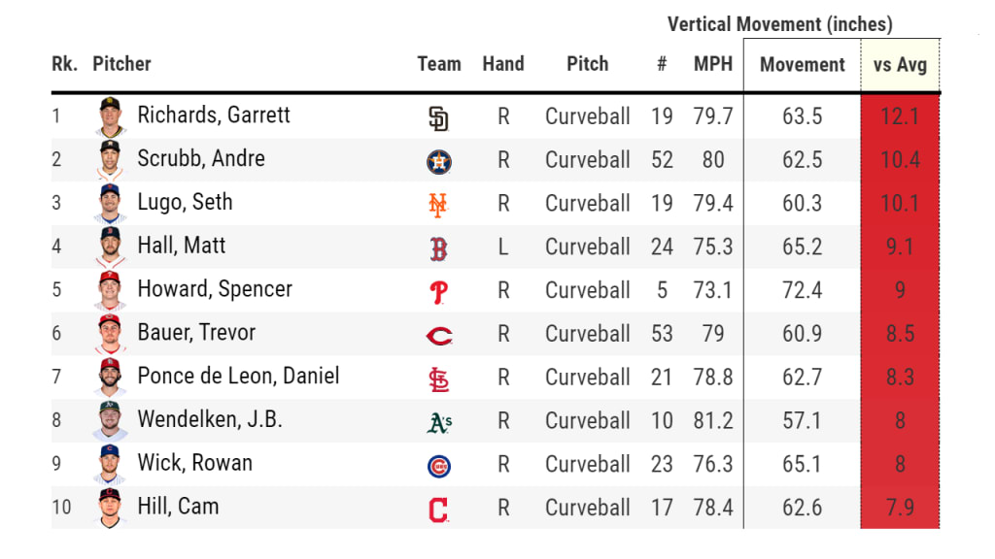995x559 pixels.
Task: Click the New York Mets team logo
Action: pos(438,205)
